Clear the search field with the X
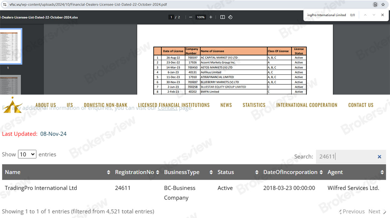 pos(379,157)
